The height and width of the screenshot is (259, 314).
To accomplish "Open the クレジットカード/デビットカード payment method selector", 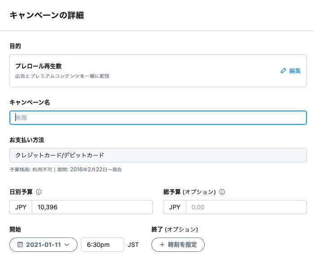I will tap(158, 155).
